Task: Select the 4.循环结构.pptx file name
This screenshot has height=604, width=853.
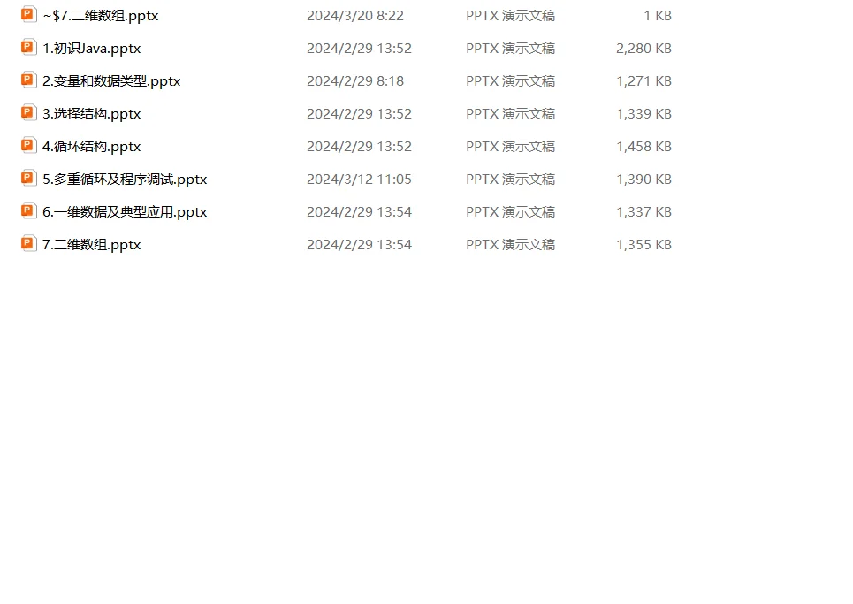Action: [91, 147]
